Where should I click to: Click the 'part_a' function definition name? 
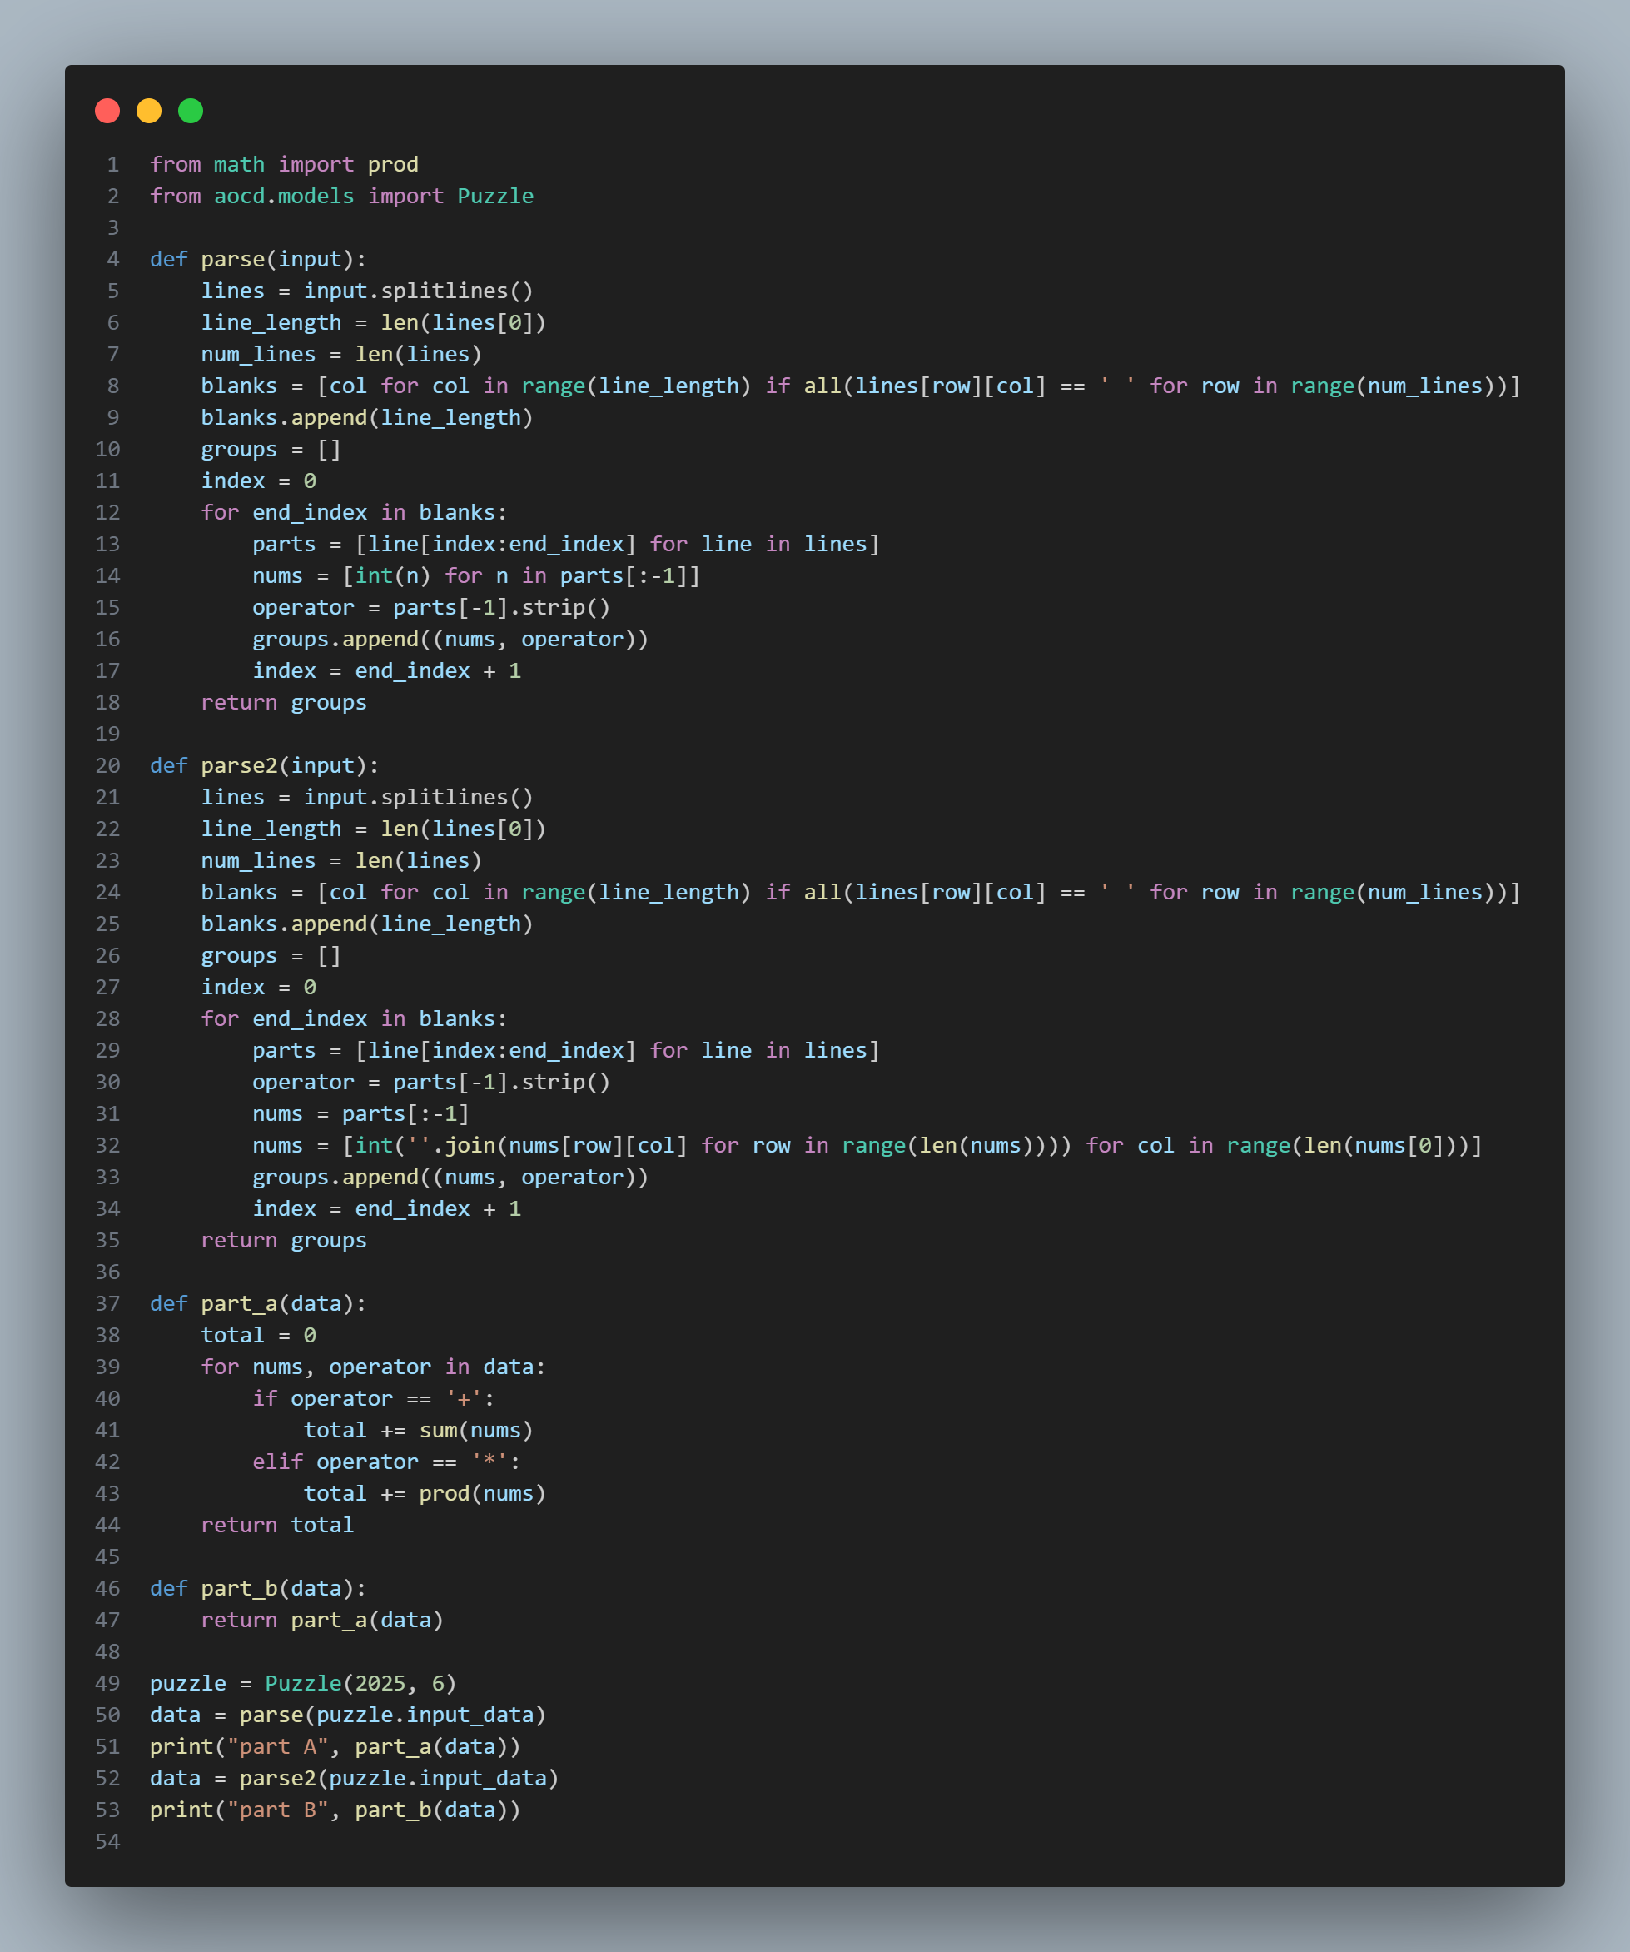point(239,1303)
